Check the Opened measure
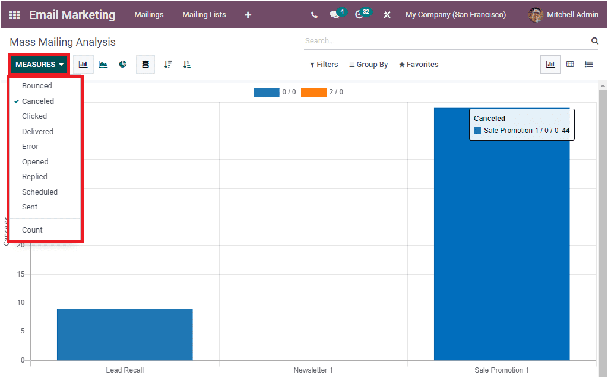608x378 pixels. 35,161
